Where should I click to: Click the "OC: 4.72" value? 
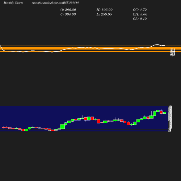140,10
